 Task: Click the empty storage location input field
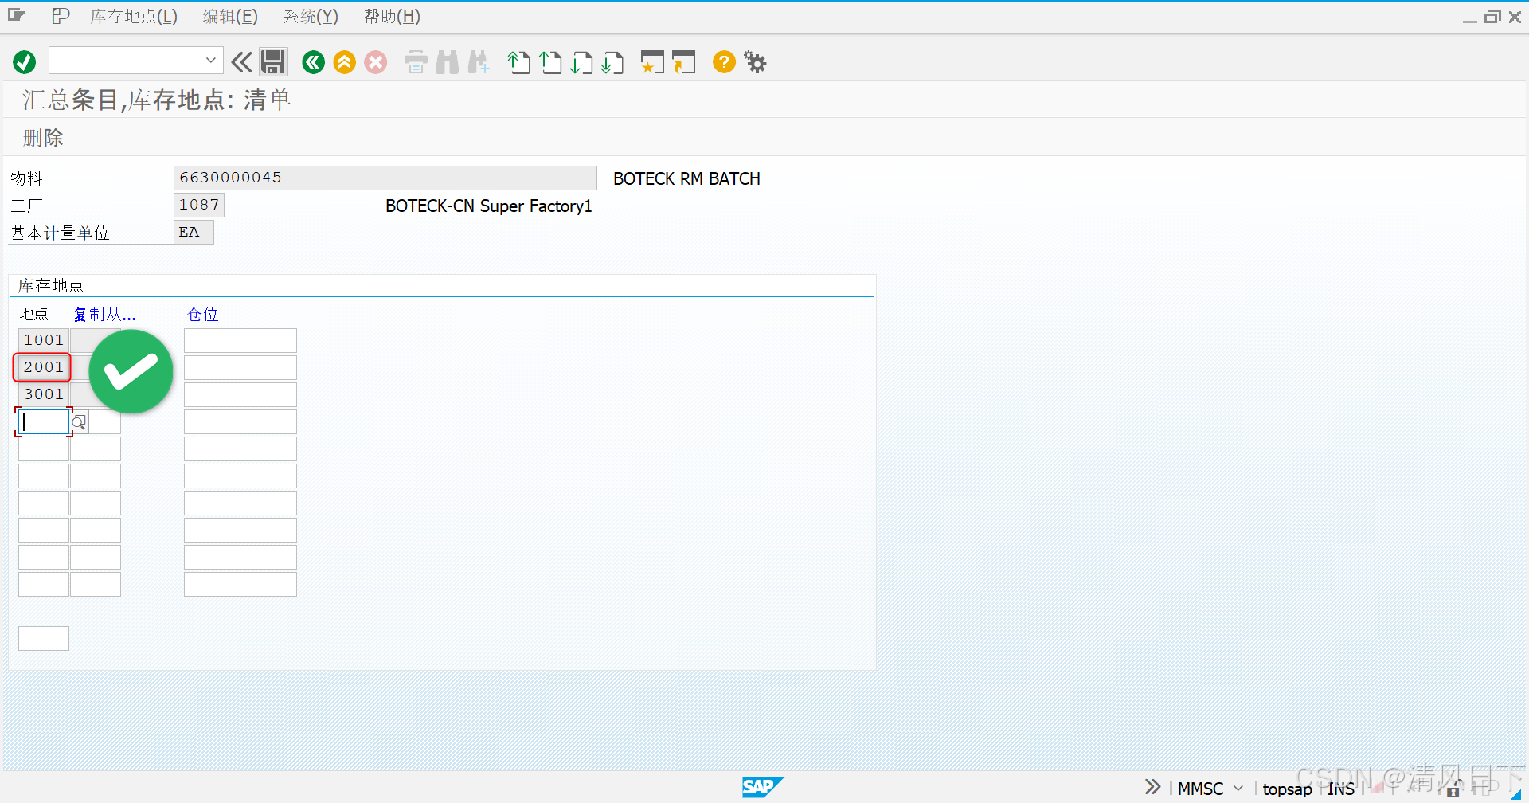tap(44, 421)
